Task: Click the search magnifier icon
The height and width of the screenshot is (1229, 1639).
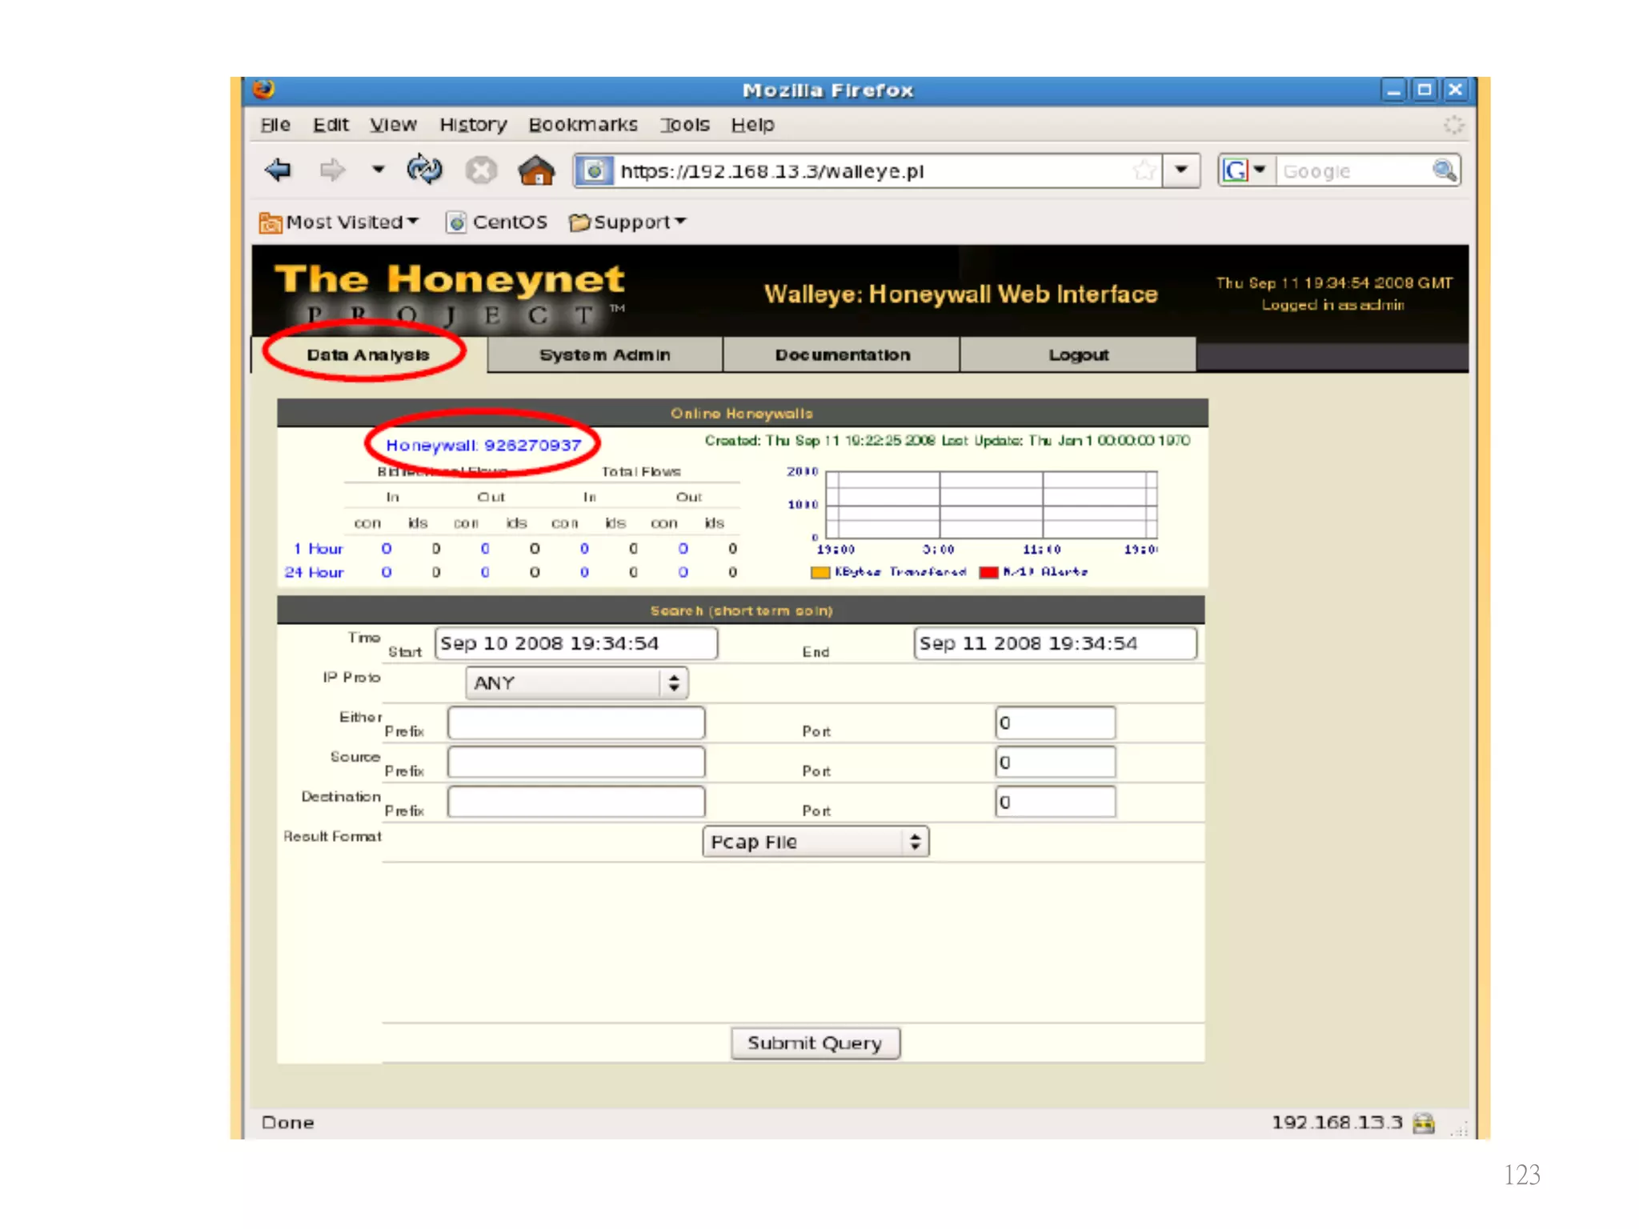Action: coord(1445,170)
